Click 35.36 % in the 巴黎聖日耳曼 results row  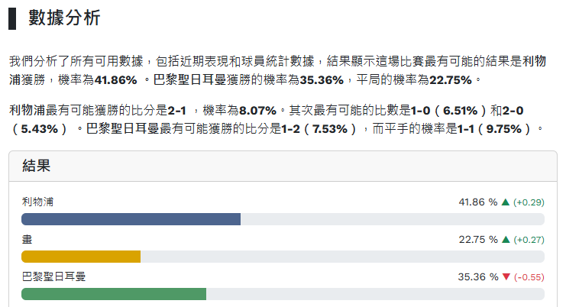(x=477, y=276)
